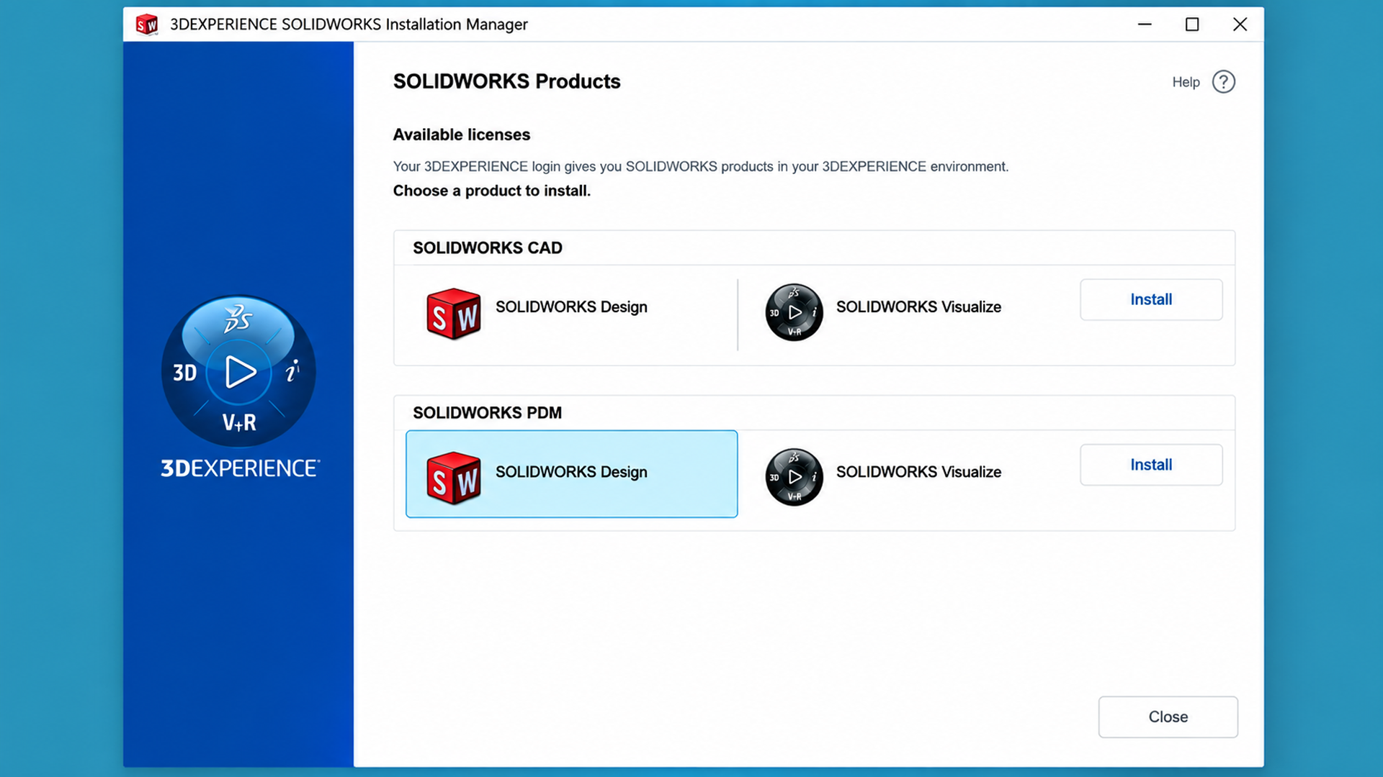Click the window title '3DEXPERIENCE SOLIDWORKS Installation Manager'
The image size is (1383, 777).
349,24
